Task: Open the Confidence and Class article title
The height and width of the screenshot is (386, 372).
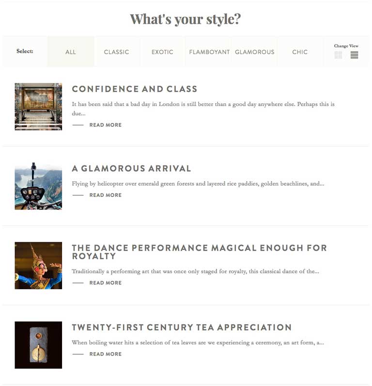Action: 134,89
